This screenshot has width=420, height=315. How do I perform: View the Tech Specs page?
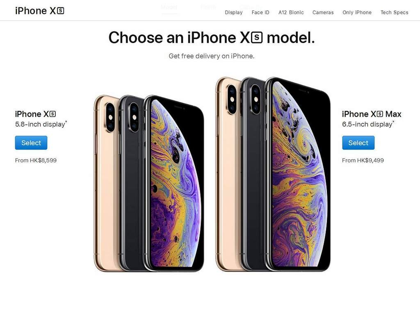(x=394, y=12)
